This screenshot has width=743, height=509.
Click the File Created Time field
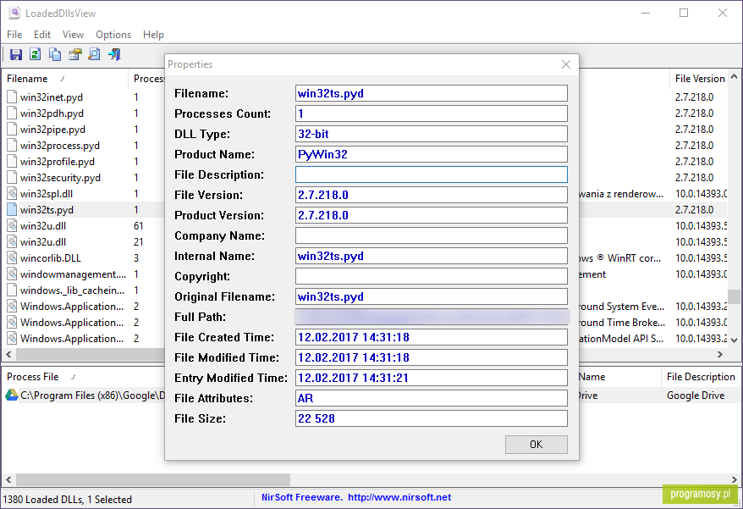432,337
